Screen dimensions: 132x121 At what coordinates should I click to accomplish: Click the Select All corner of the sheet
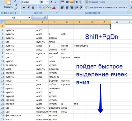[x=2, y=22]
